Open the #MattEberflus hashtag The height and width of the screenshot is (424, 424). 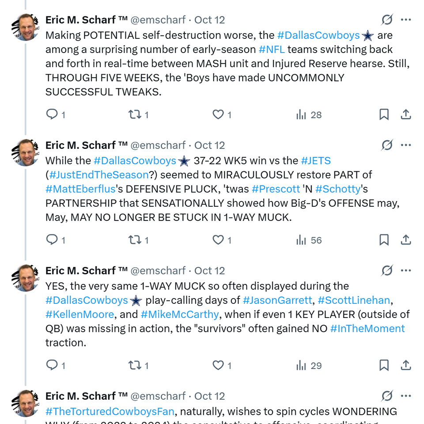80,189
